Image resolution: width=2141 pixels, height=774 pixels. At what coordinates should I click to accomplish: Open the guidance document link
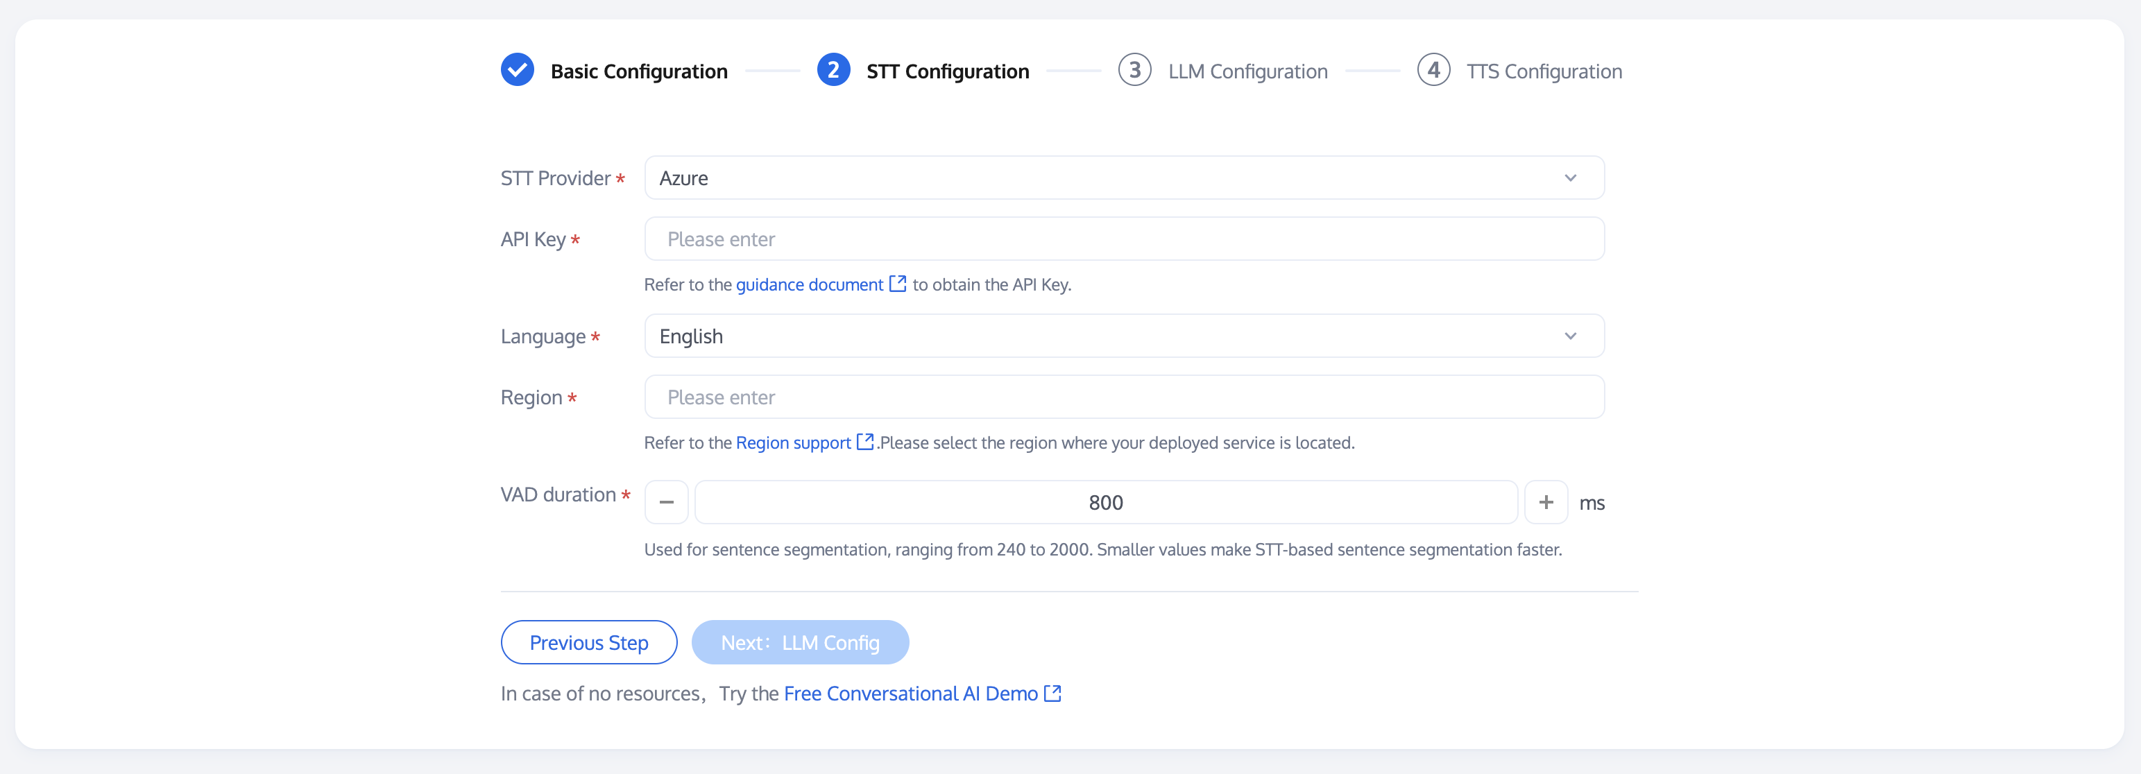809,285
